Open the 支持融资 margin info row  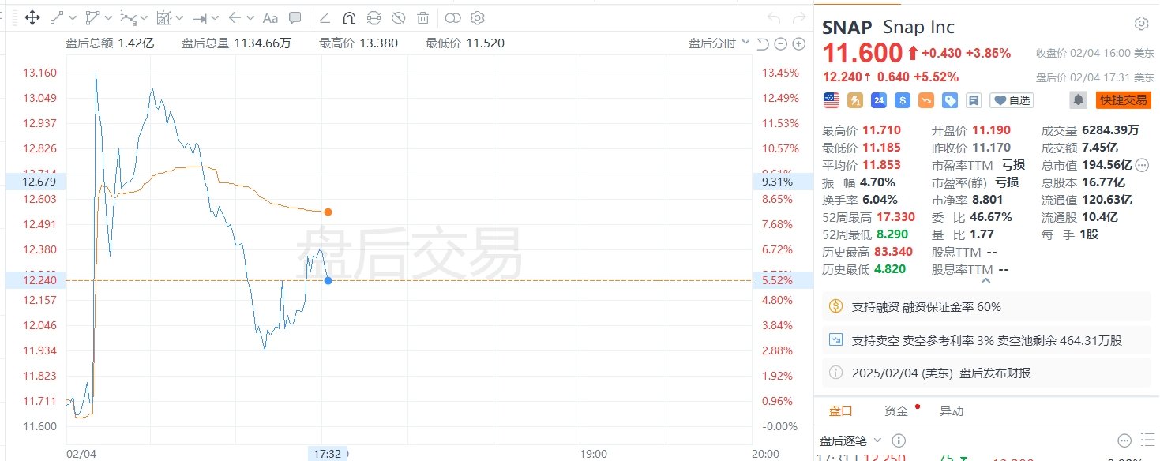click(986, 306)
